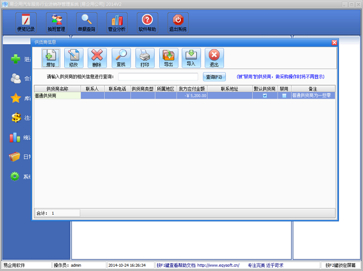The height and width of the screenshot is (271, 363).
Task: Click the 默认供货商 column header
Action: point(265,89)
